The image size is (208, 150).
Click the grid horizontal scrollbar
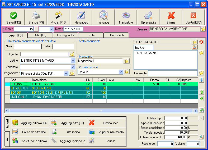point(101,111)
